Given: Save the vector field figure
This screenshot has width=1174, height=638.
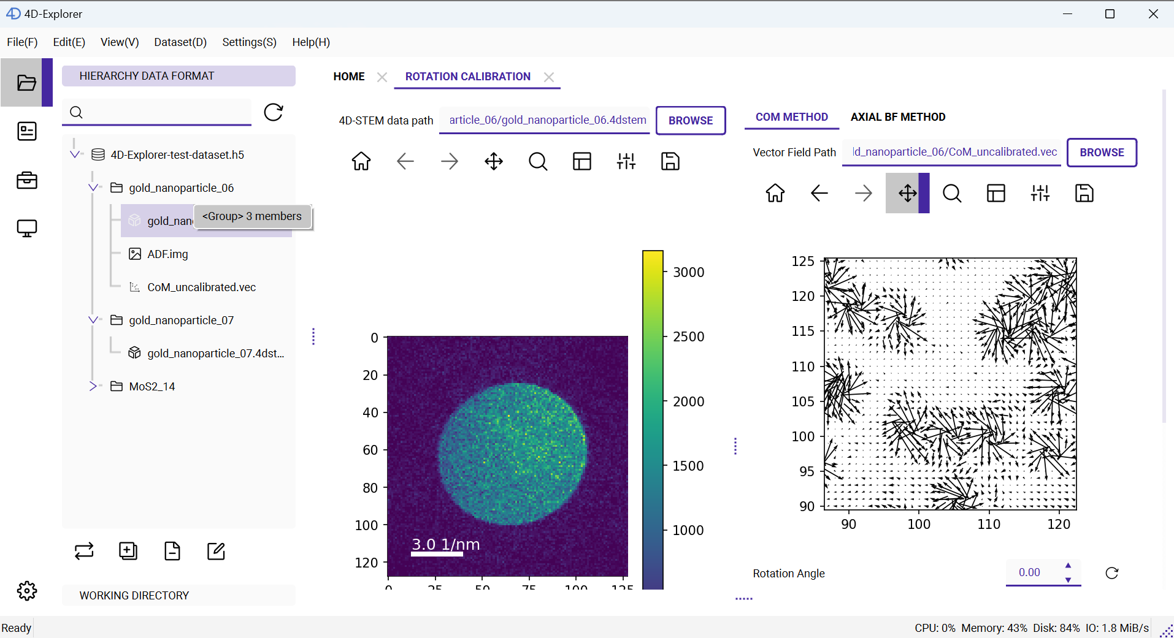Looking at the screenshot, I should 1084,194.
